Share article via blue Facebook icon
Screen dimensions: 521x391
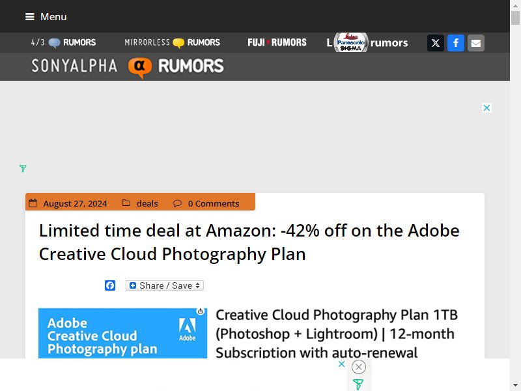110,285
